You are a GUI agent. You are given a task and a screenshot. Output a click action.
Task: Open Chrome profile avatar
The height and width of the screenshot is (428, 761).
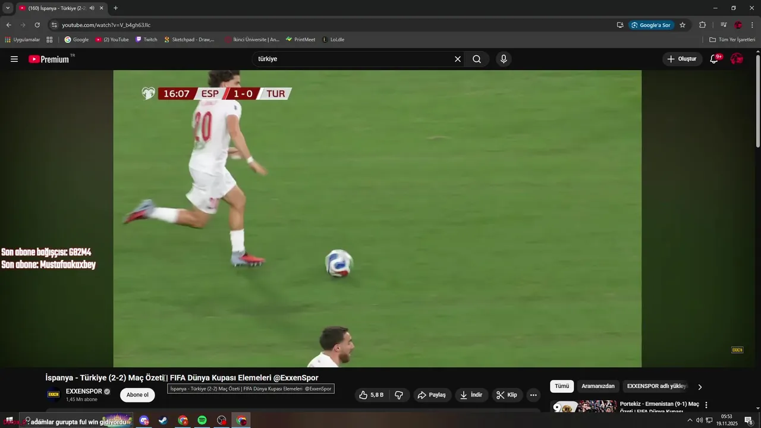(x=738, y=25)
